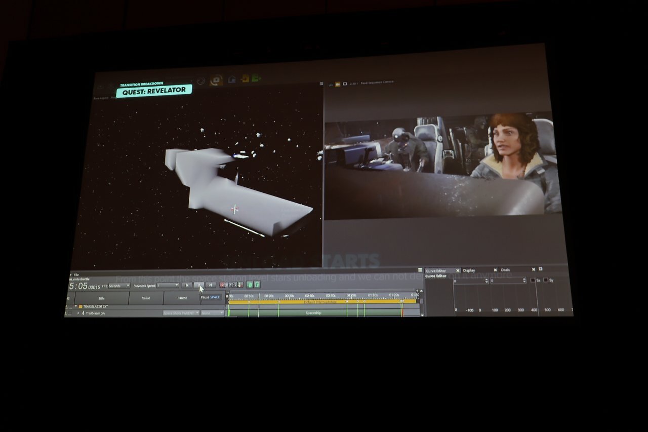
Task: Click the Parent column header
Action: coord(182,298)
